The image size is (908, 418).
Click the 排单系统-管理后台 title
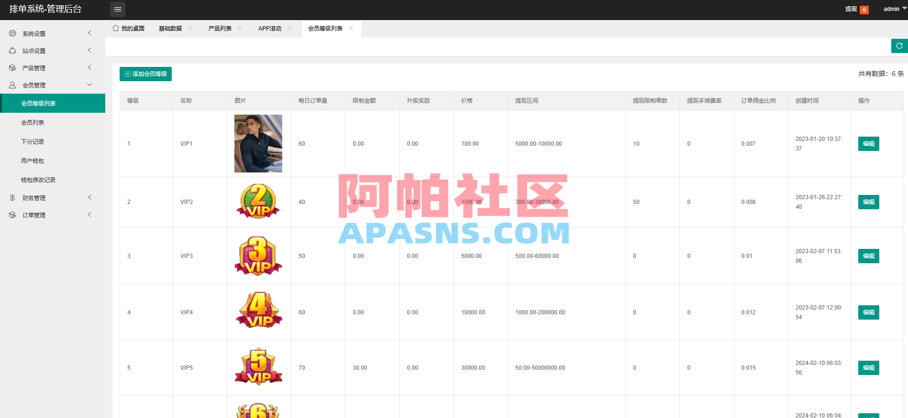point(45,9)
